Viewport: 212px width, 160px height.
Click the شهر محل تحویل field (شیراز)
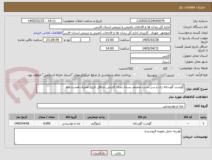click(x=150, y=62)
